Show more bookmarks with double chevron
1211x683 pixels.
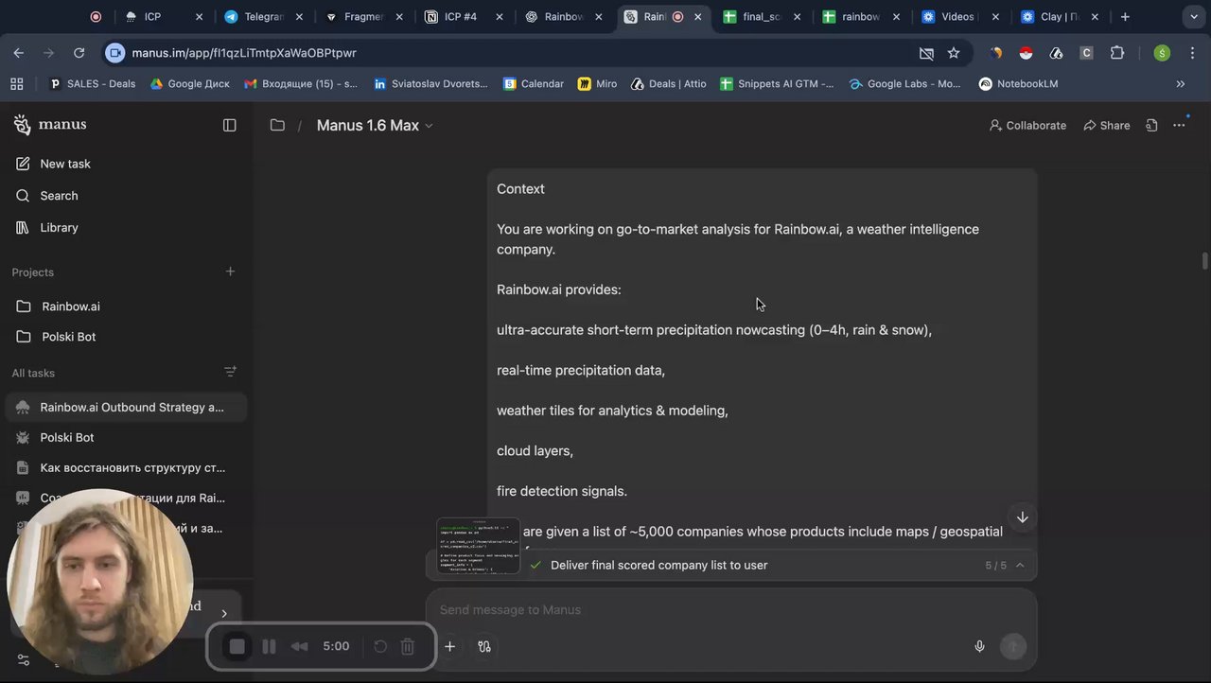1180,84
